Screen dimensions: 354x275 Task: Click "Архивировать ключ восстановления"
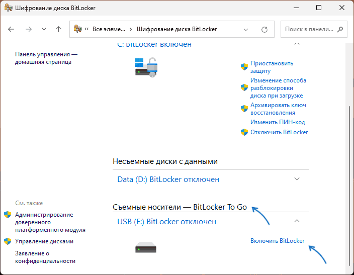[278, 109]
